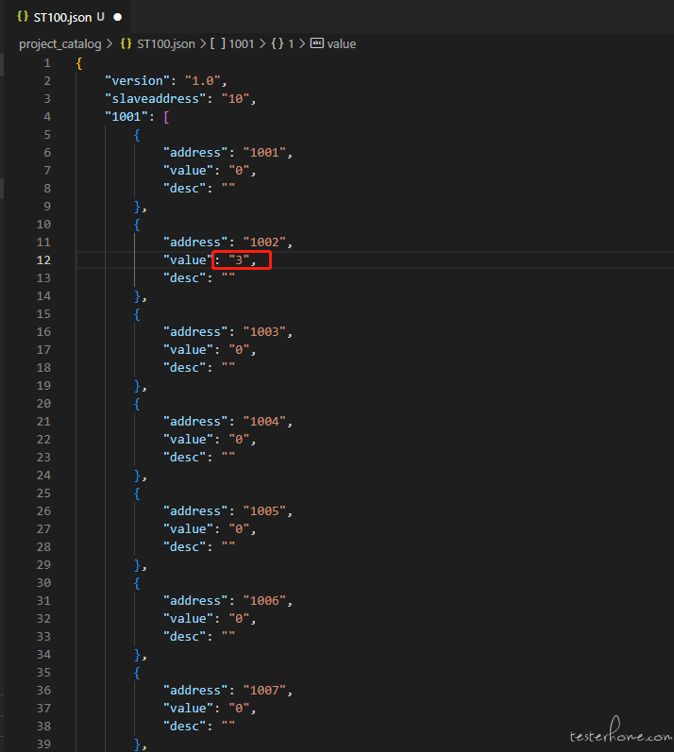Click the "version" value "1.0"
The image size is (674, 752).
coord(202,80)
